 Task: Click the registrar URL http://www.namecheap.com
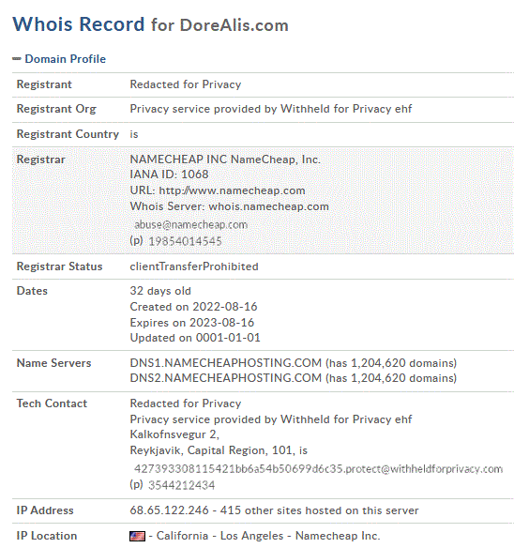coord(232,190)
